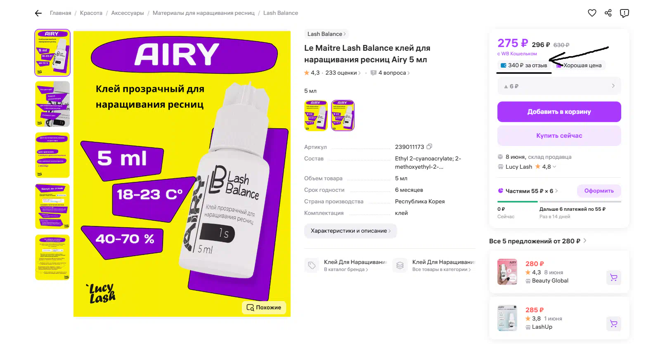Add Beauty Global offer to cart
The height and width of the screenshot is (344, 672).
click(614, 278)
